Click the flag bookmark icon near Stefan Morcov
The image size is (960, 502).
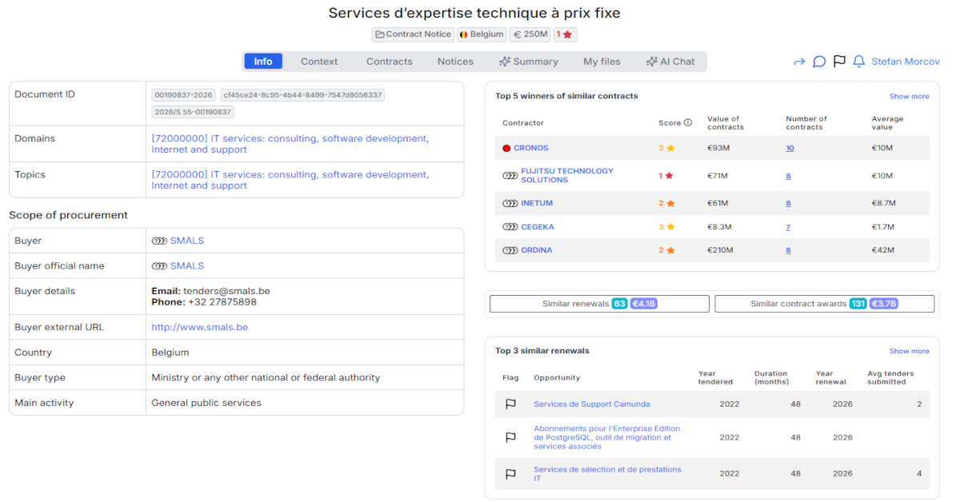coord(838,61)
